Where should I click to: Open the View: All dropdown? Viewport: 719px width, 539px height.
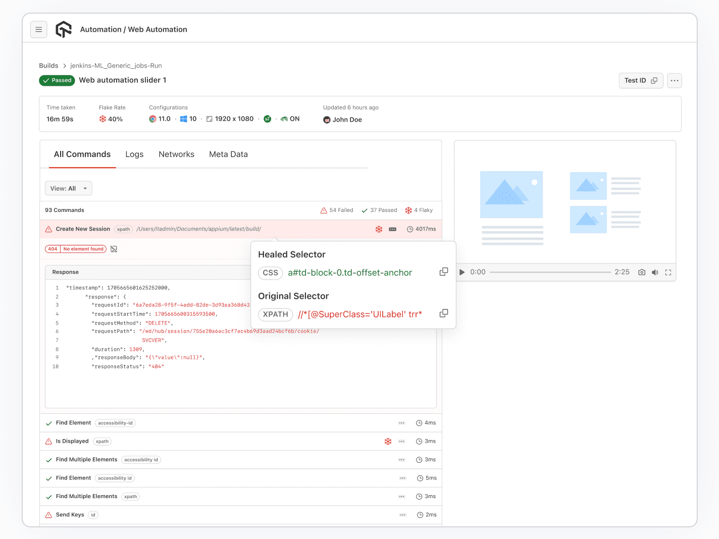point(68,188)
